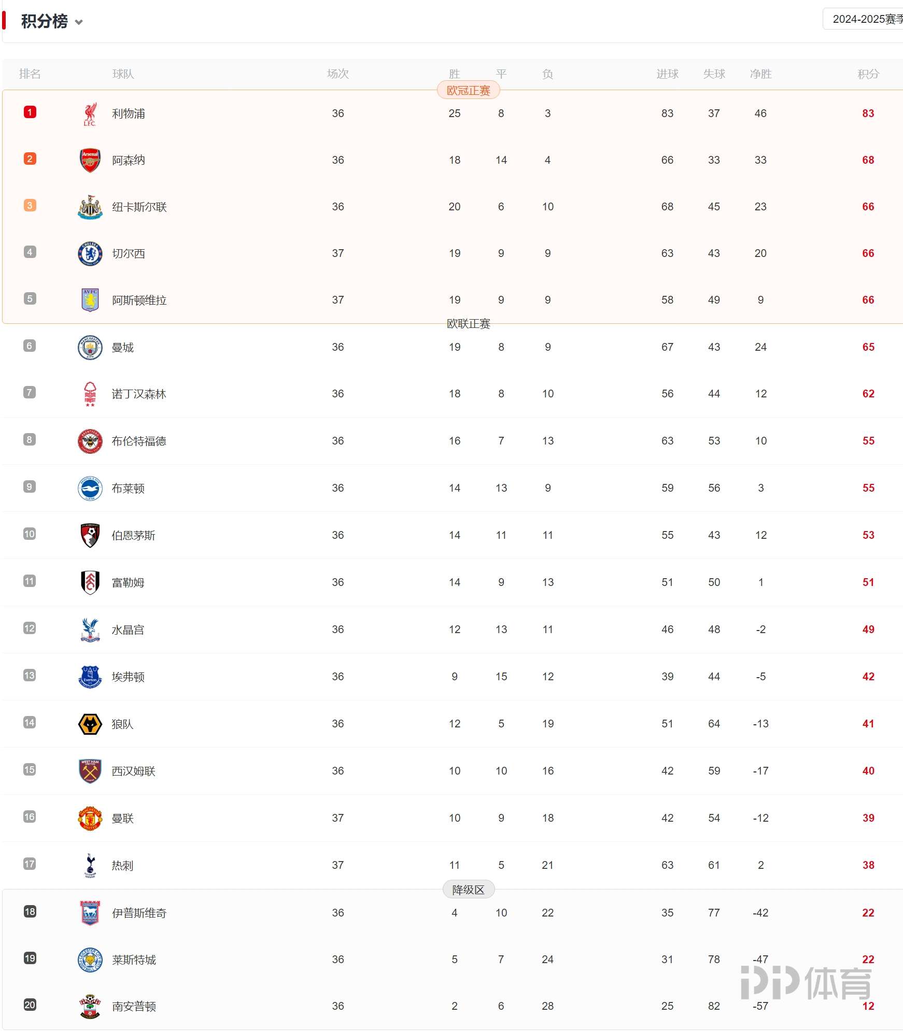The image size is (903, 1031).
Task: Click the Newcastle United crest icon
Action: point(90,207)
